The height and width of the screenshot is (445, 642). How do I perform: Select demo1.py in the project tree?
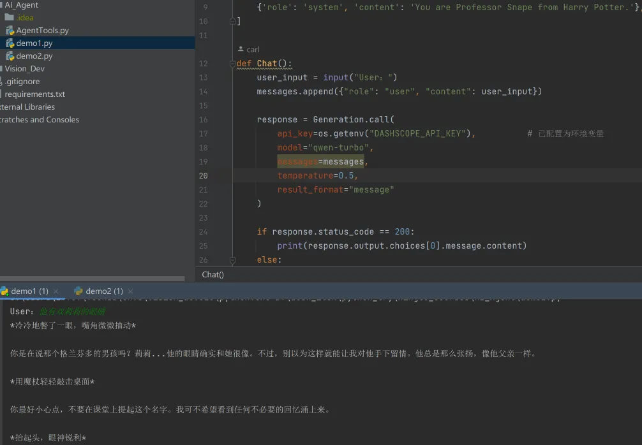click(x=34, y=43)
